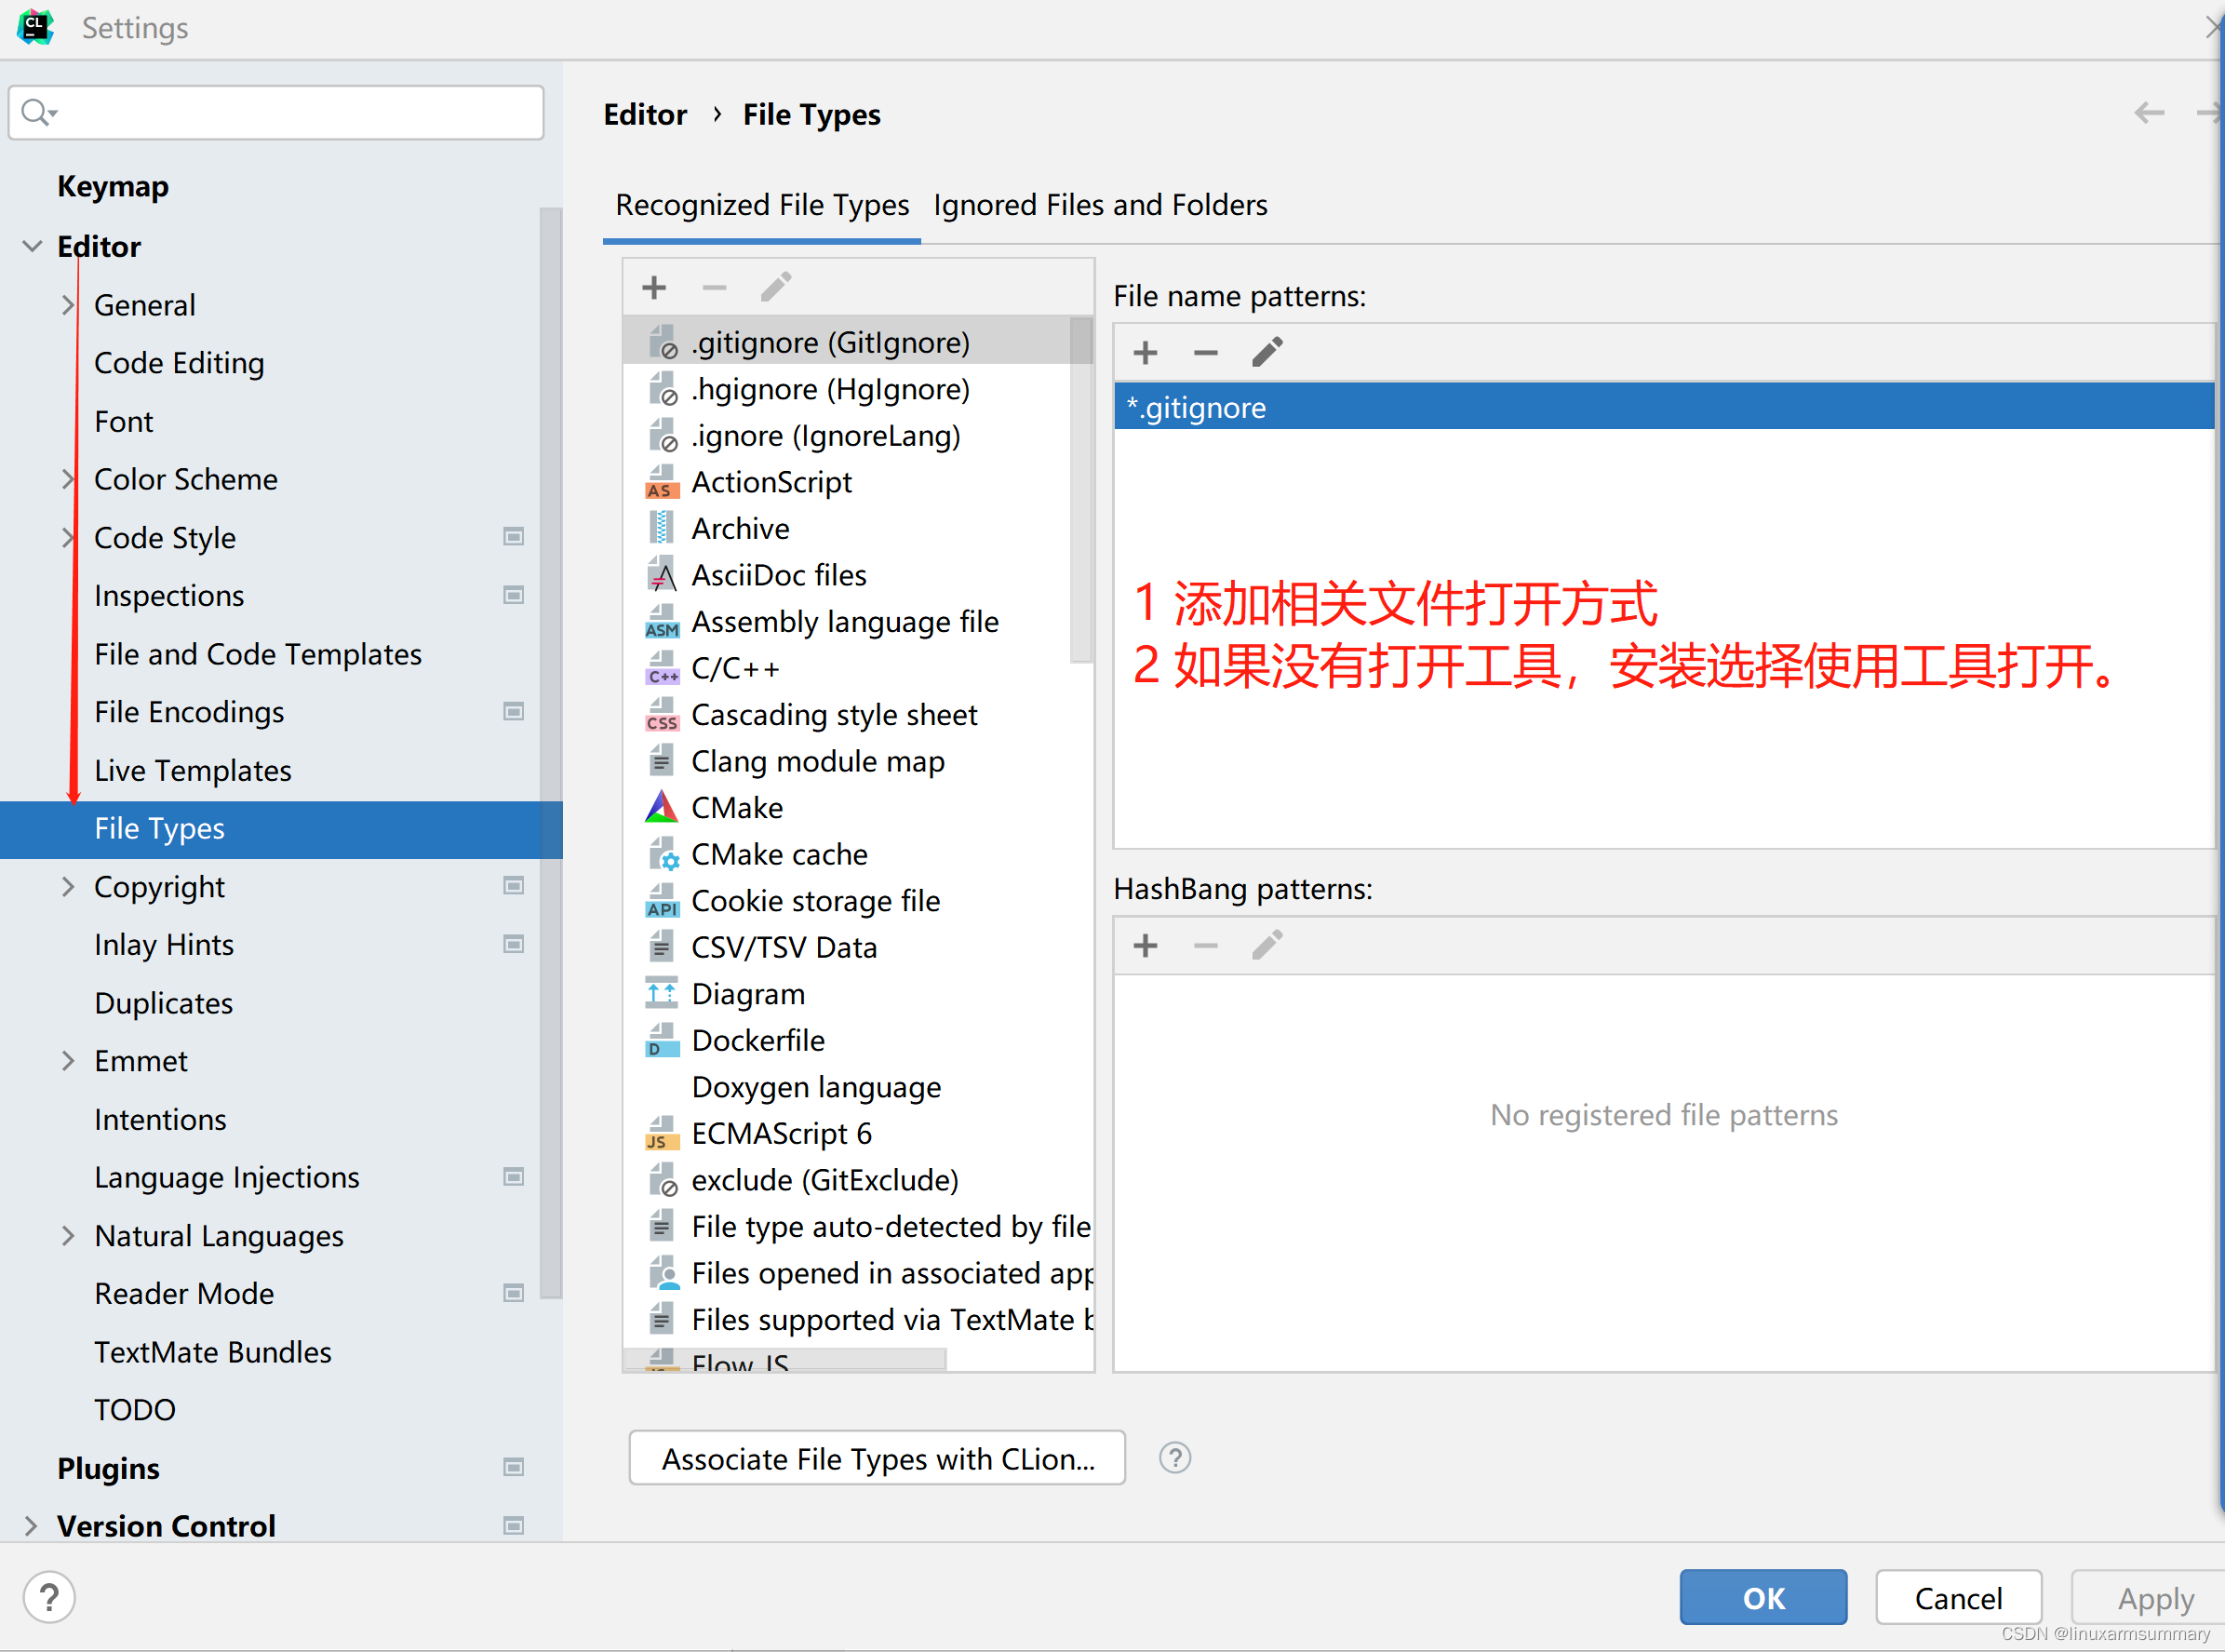Edit the selected file type with pencil icon
This screenshot has height=1652, width=2225.
(x=776, y=287)
